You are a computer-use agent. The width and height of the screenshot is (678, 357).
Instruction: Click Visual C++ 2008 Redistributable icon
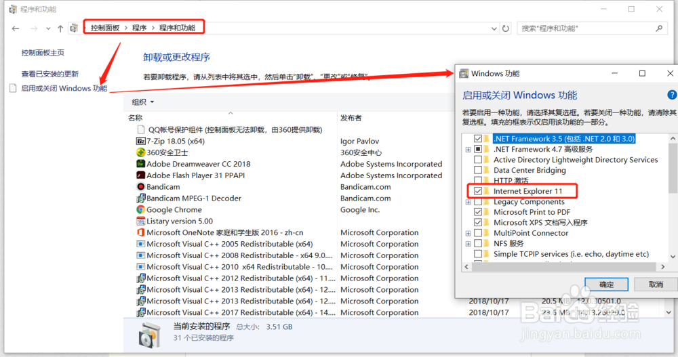coord(140,255)
